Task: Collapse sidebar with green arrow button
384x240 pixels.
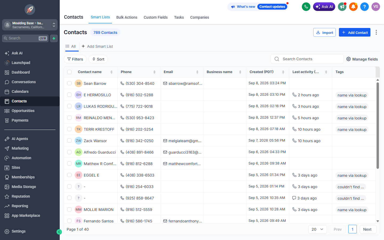Action: click(59, 232)
